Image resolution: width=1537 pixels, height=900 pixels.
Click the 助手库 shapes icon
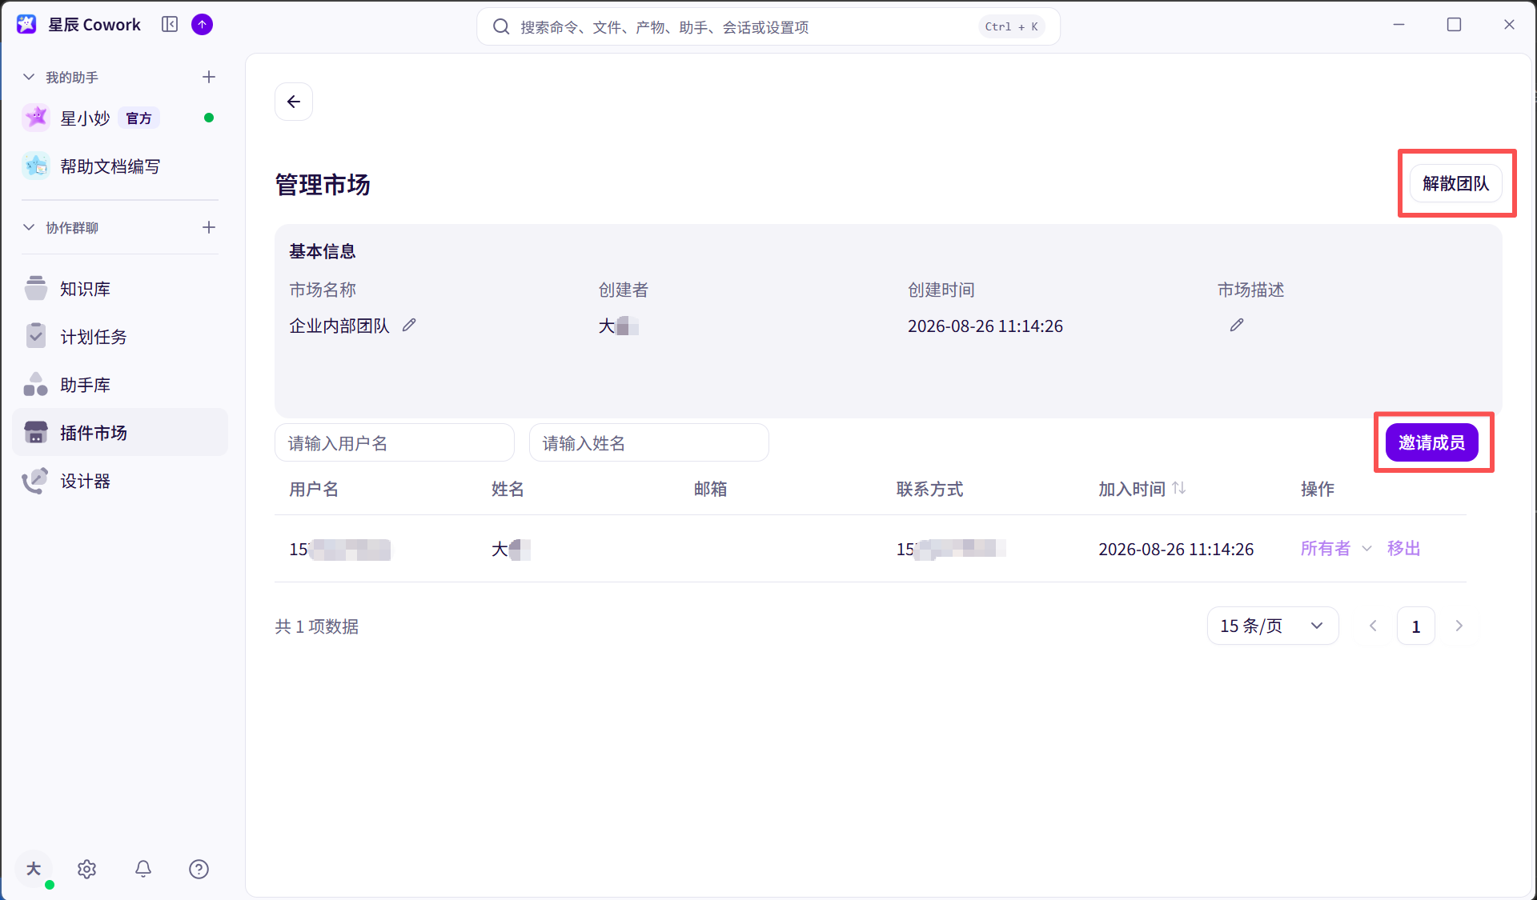click(36, 384)
